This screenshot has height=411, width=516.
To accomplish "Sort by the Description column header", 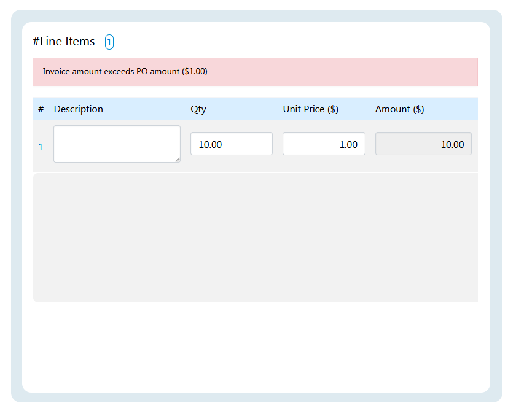I will (78, 109).
